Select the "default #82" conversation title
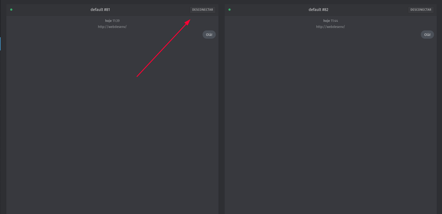The width and height of the screenshot is (442, 214). (x=318, y=10)
